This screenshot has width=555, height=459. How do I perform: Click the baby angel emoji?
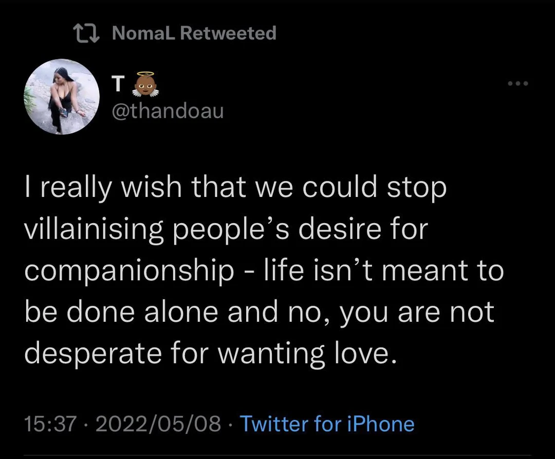[x=146, y=85]
